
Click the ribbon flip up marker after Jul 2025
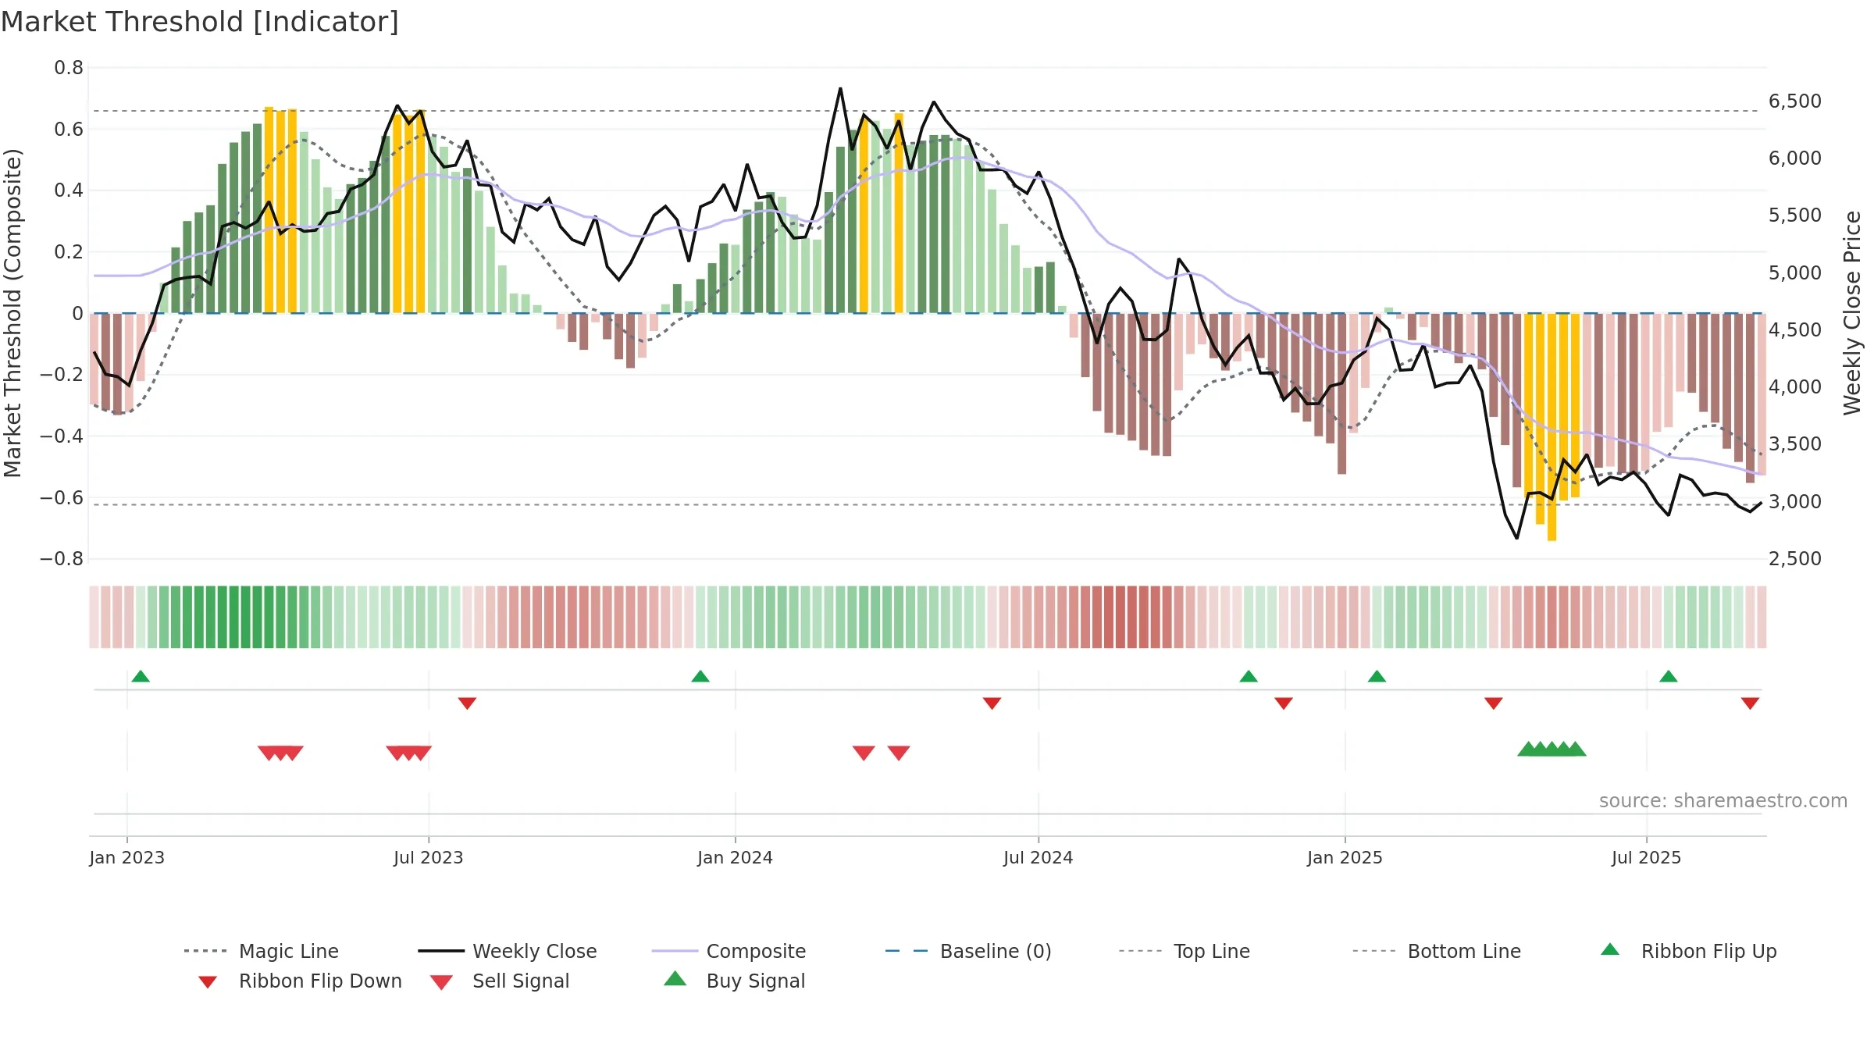point(1669,676)
